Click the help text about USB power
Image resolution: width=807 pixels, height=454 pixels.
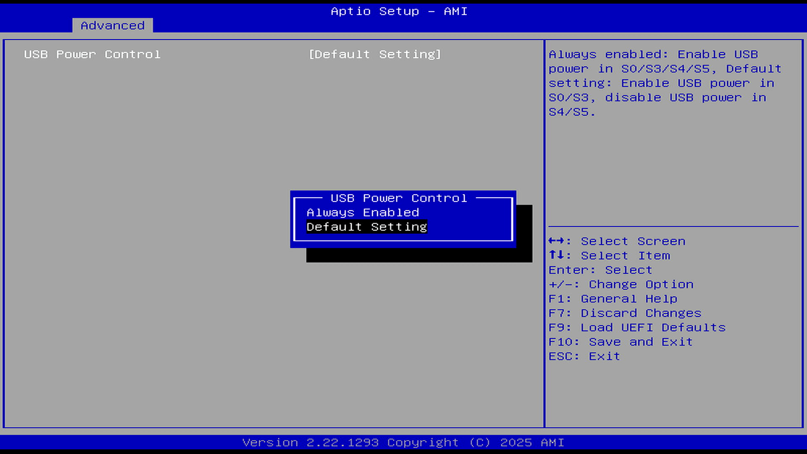(665, 83)
